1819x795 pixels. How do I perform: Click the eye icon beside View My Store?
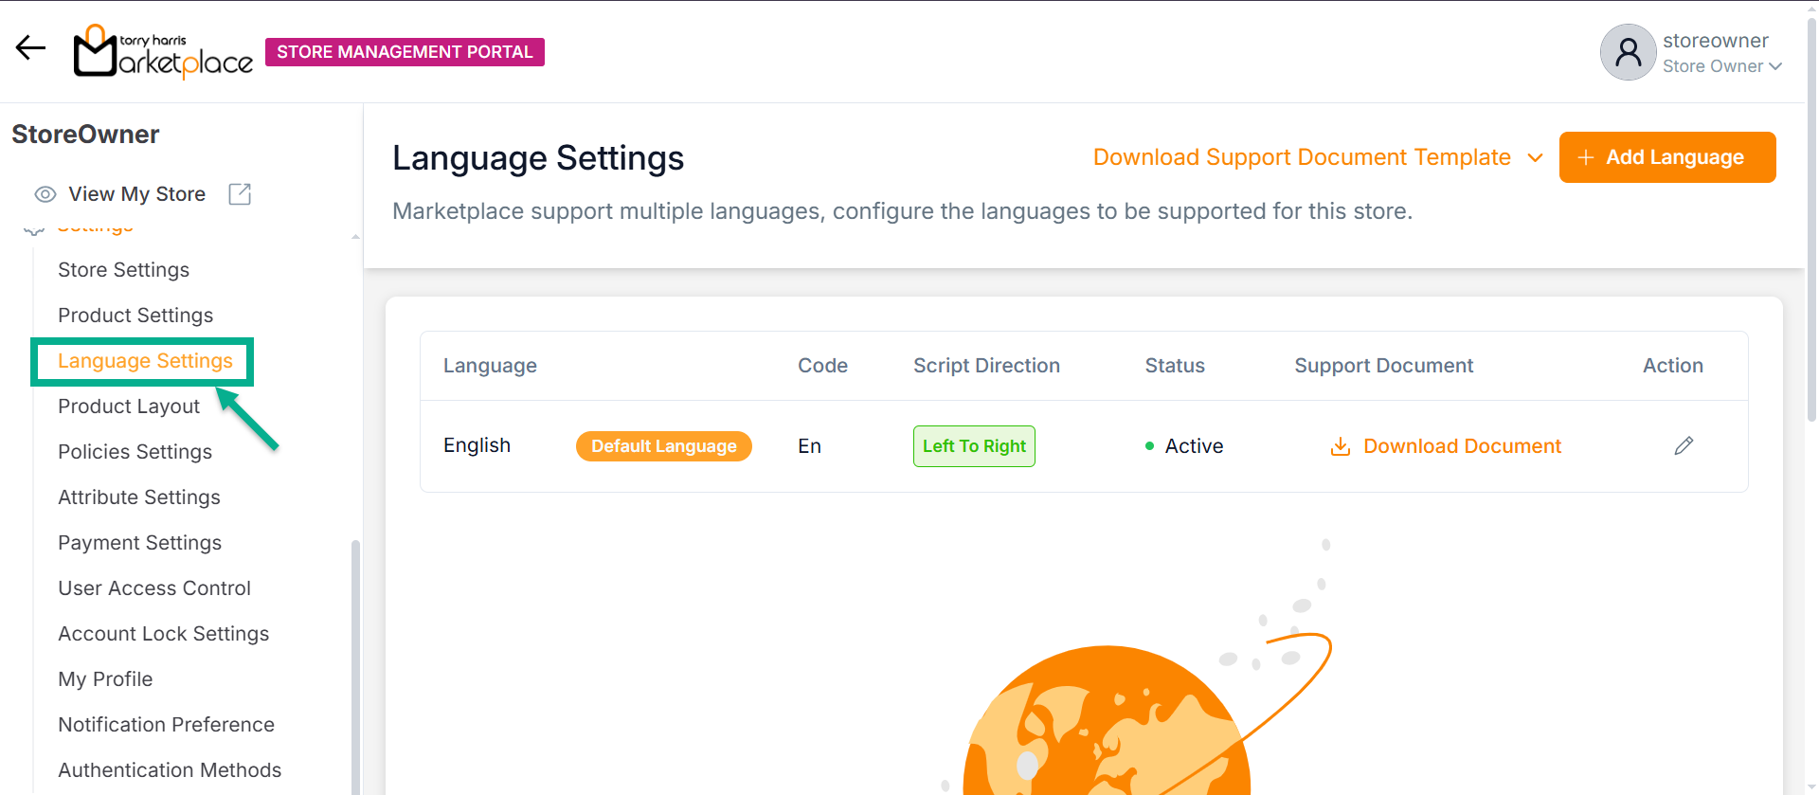coord(45,194)
